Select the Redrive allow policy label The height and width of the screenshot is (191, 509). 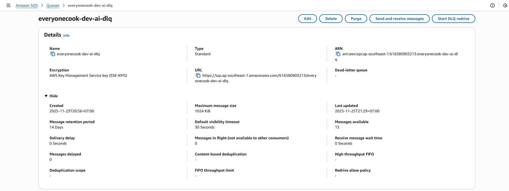pos(353,170)
